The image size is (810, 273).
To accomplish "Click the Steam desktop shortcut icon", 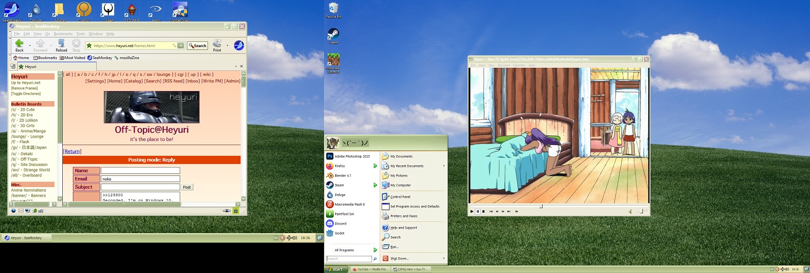I will [x=333, y=35].
